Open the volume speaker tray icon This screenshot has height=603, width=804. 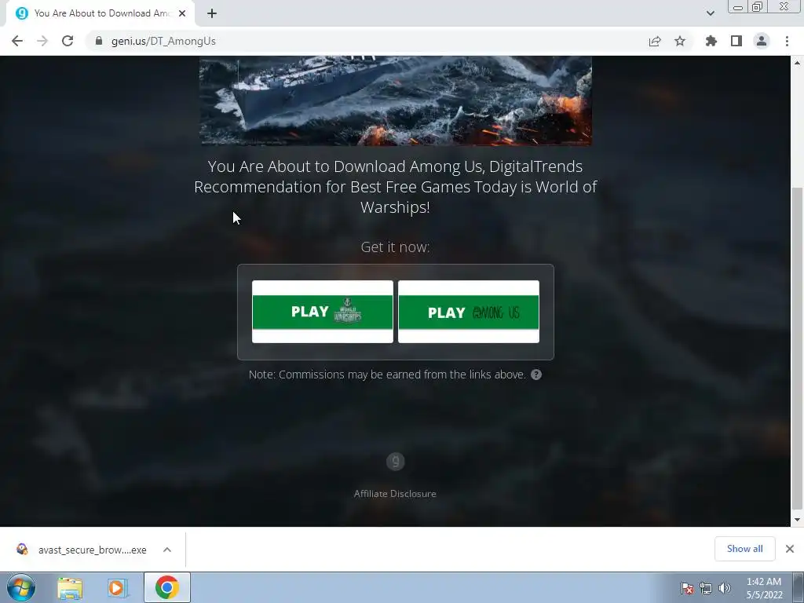click(x=724, y=588)
